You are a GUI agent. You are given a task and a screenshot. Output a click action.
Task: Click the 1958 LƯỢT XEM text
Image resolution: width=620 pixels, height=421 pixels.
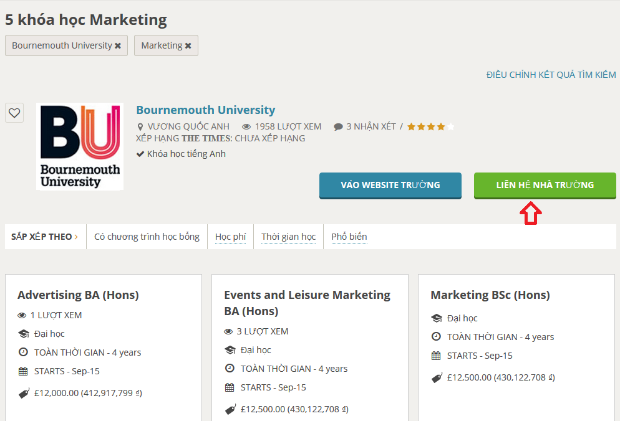coord(288,127)
